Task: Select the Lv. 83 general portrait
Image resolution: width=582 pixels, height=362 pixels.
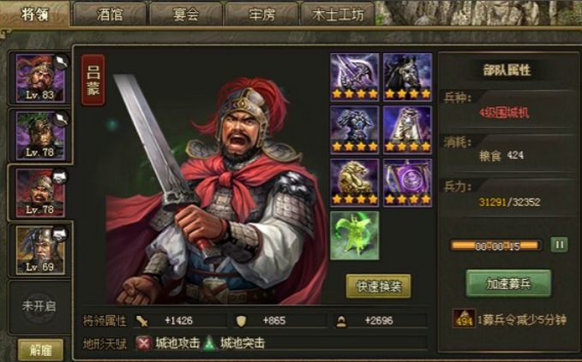Action: (x=40, y=78)
